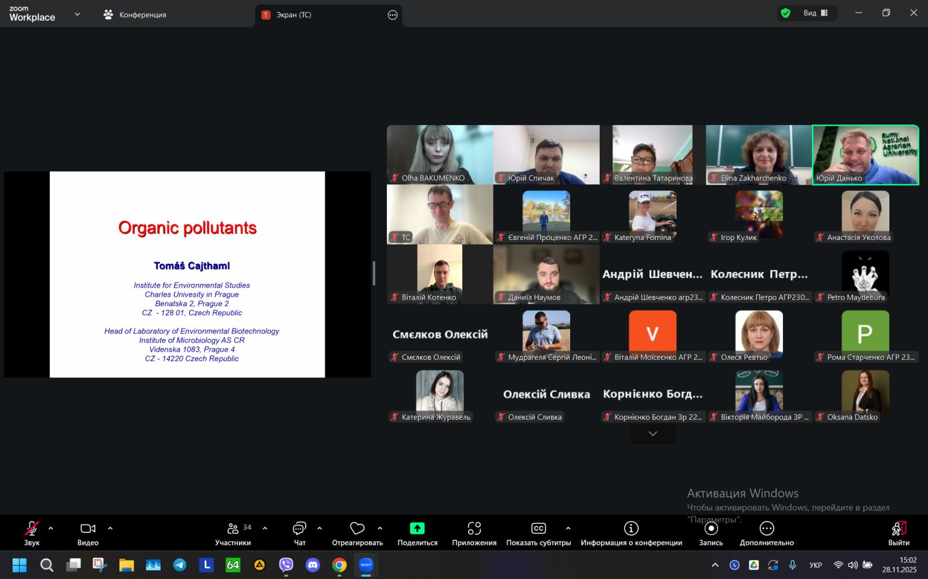Switch to the Конференция tab
This screenshot has width=928, height=579.
click(135, 15)
